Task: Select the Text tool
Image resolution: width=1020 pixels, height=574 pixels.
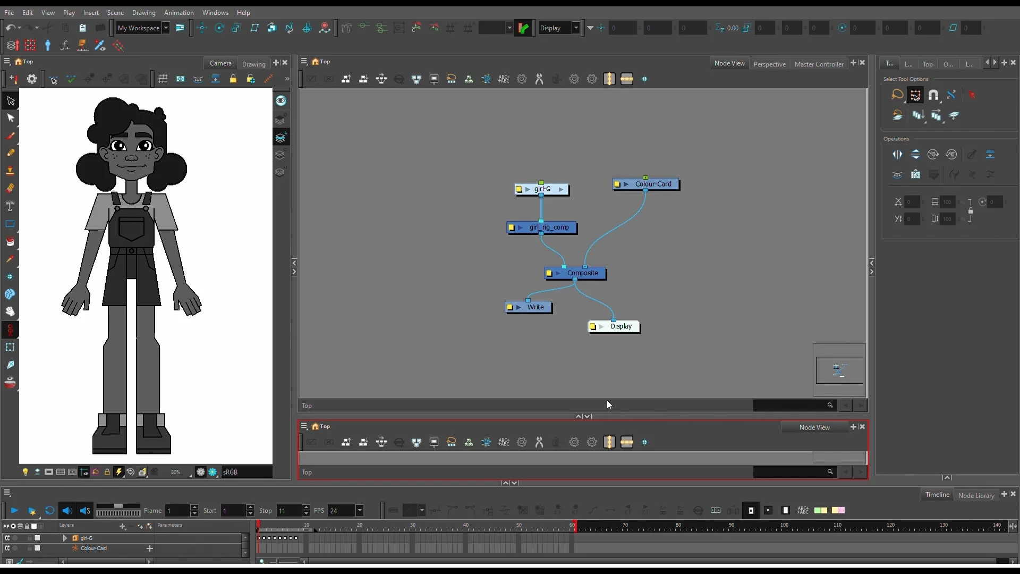Action: point(11,207)
